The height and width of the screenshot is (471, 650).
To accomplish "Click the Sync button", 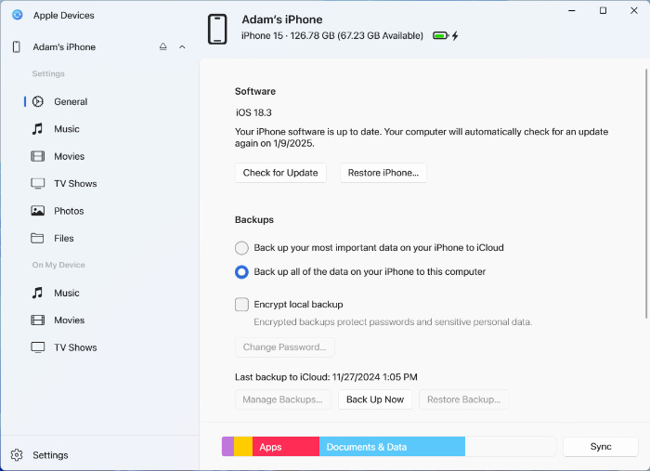I will pos(601,447).
